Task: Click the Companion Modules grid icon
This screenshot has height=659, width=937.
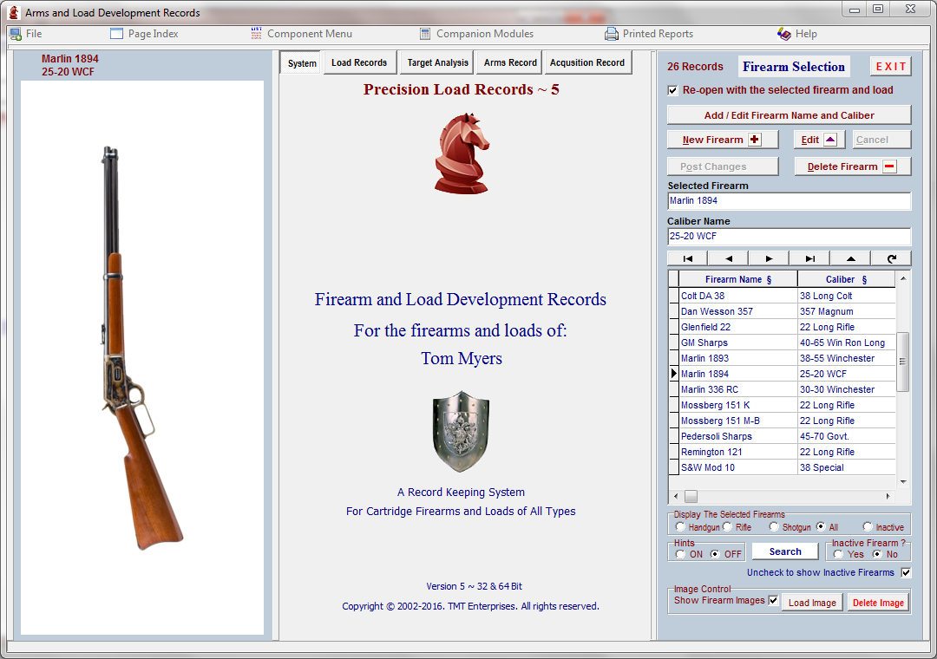Action: tap(425, 34)
